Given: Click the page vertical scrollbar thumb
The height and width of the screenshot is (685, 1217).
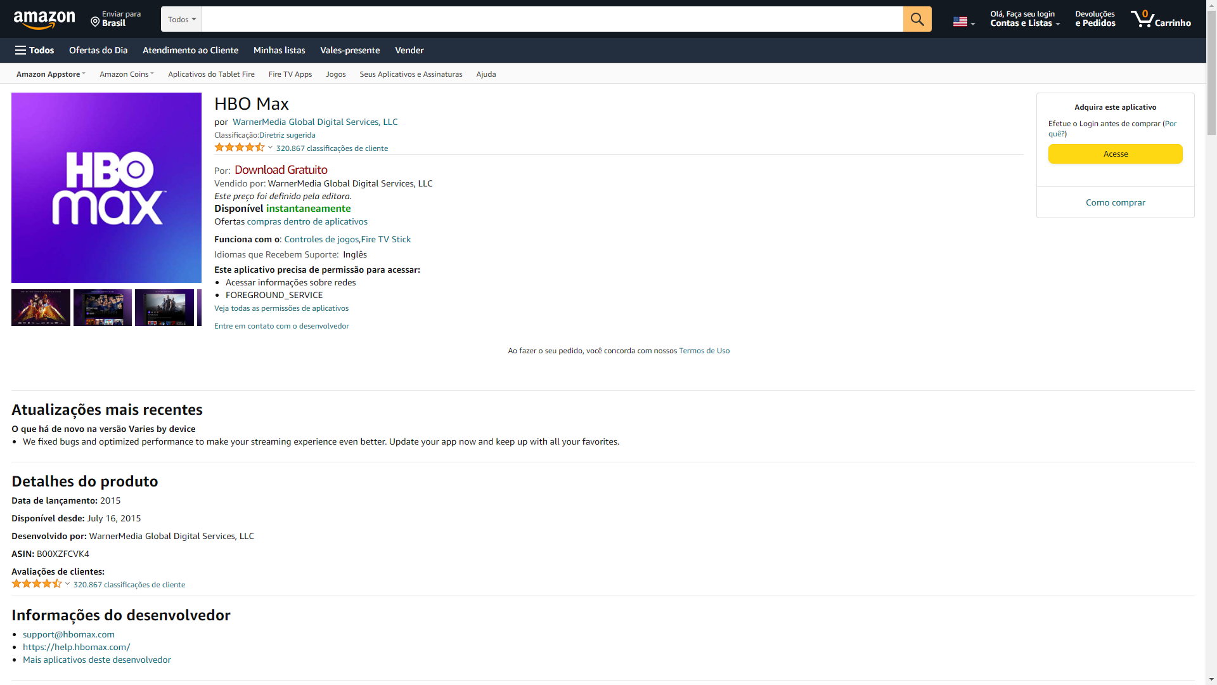Looking at the screenshot, I should (x=1211, y=73).
